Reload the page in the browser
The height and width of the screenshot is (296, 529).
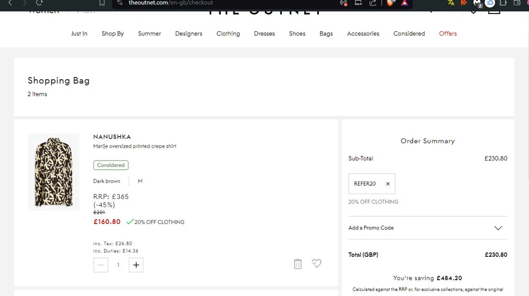[39, 3]
